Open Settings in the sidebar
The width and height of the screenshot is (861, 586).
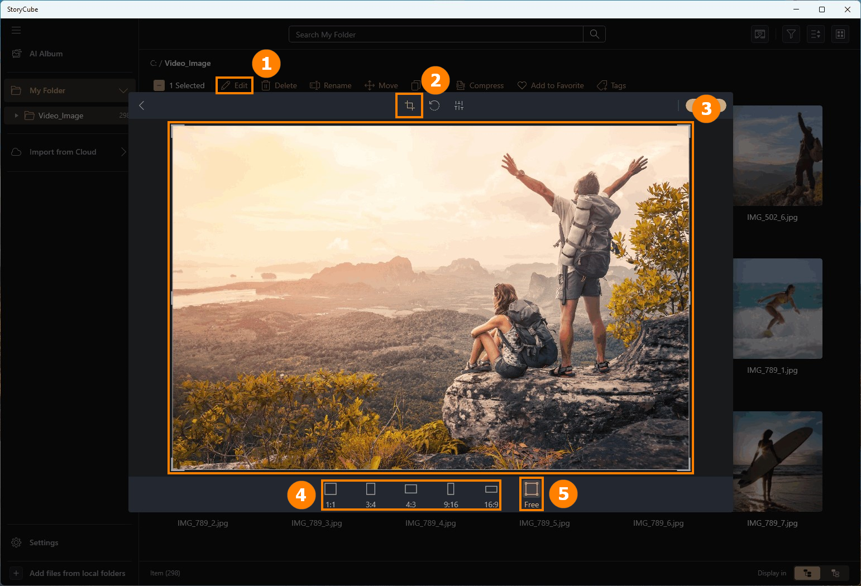click(35, 542)
